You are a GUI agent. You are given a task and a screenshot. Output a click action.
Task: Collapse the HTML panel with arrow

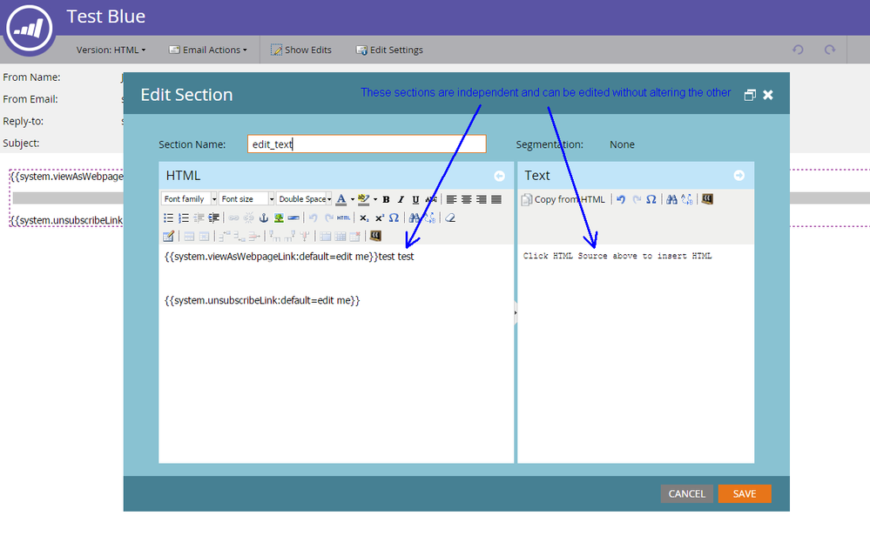click(499, 176)
